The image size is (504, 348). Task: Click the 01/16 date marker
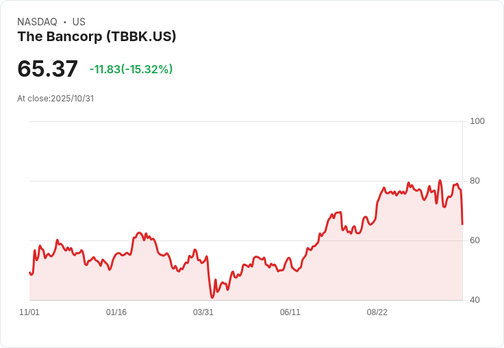(116, 312)
